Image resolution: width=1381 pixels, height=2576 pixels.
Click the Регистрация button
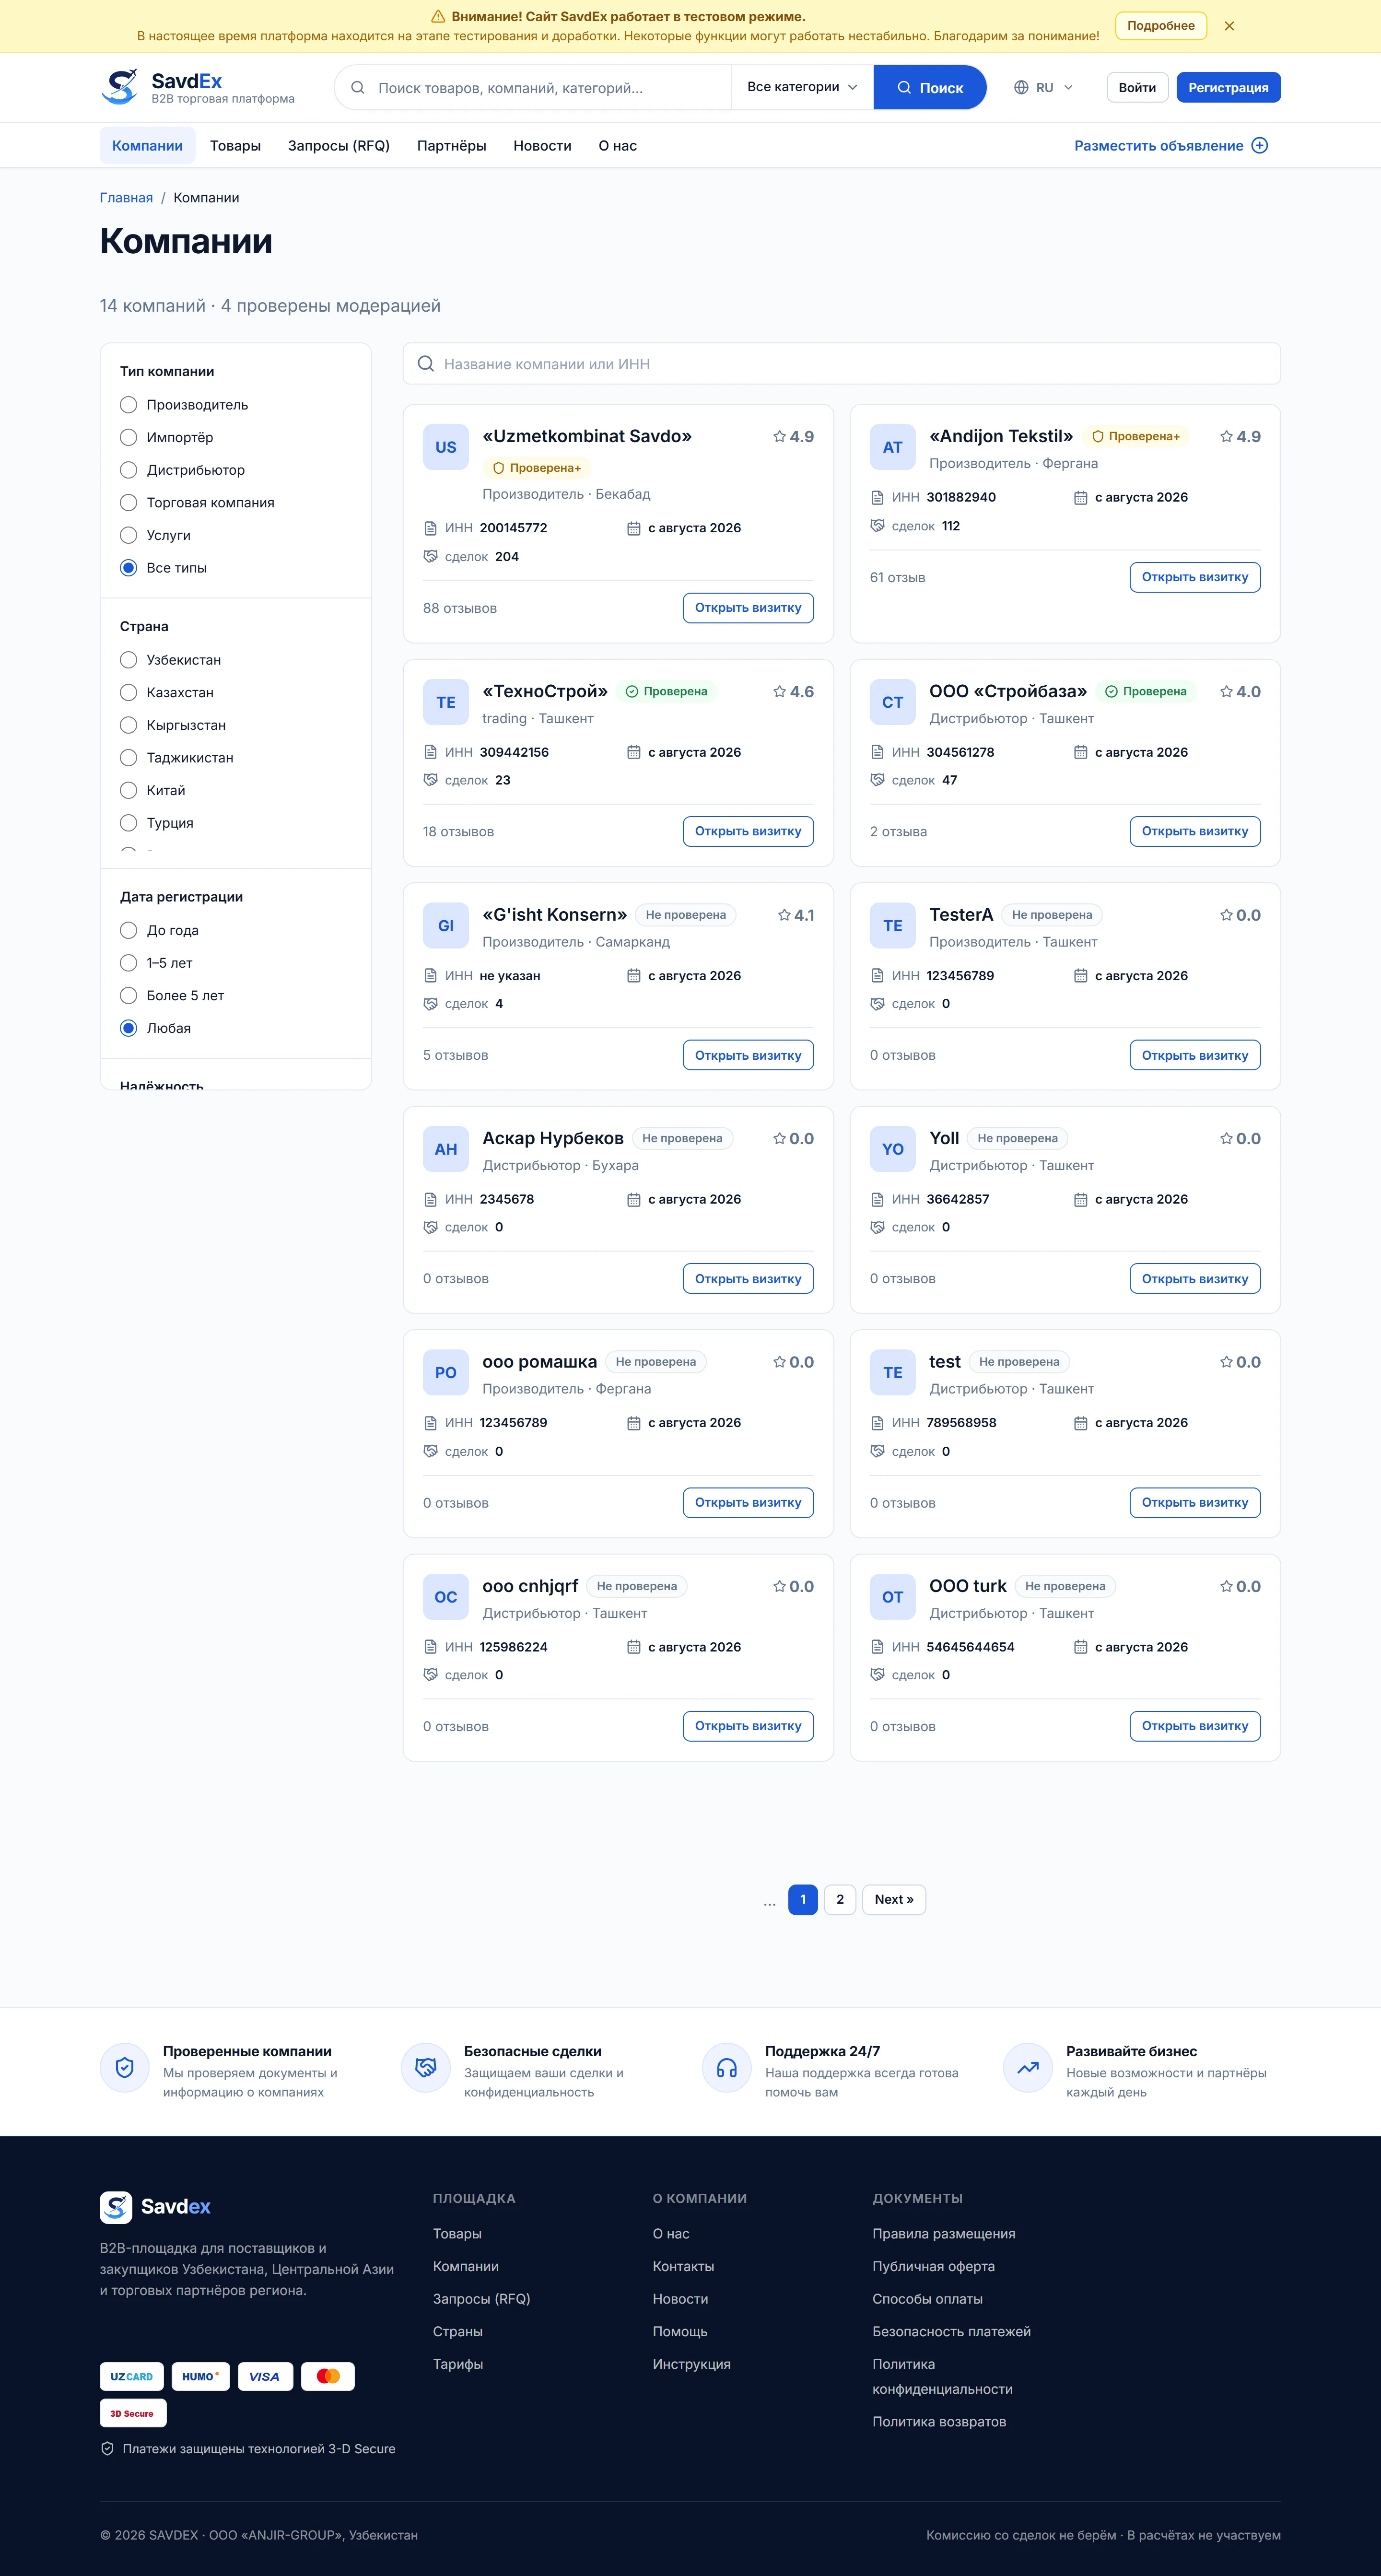[1228, 88]
